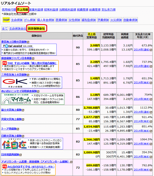The height and width of the screenshot is (176, 154).
Task: Click external link icon beside アメリカンホーム医療・損害保険
Action: 71,162
